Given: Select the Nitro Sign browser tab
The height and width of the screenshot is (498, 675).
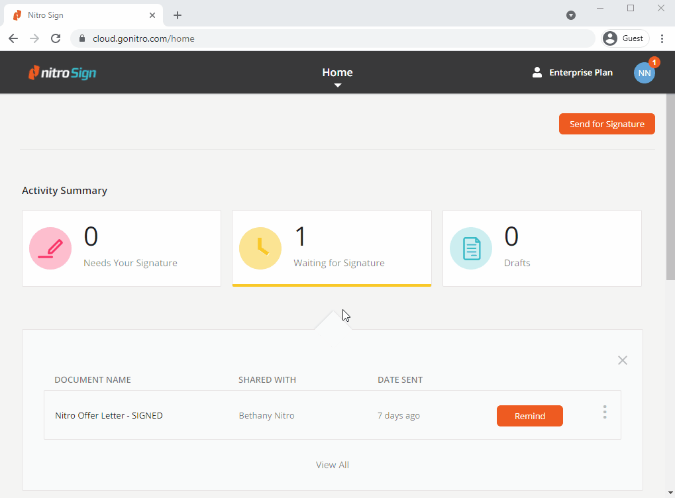Looking at the screenshot, I should 83,15.
